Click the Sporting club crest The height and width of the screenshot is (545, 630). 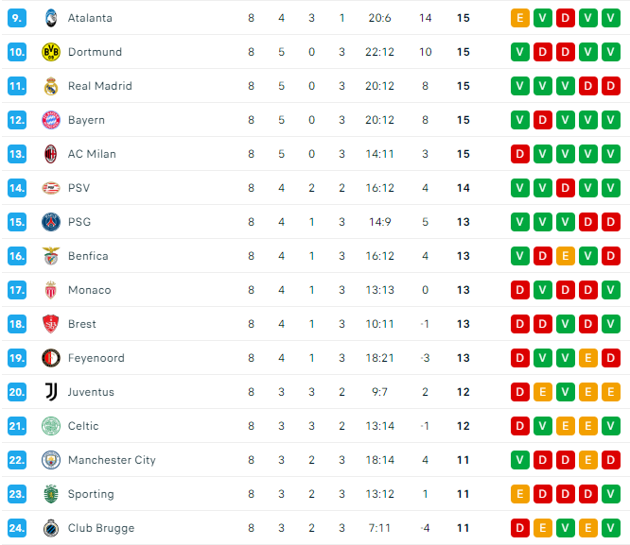click(51, 494)
